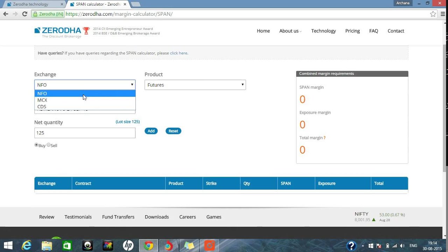The image size is (448, 252).
Task: Open Downloads footer link
Action: 157,217
